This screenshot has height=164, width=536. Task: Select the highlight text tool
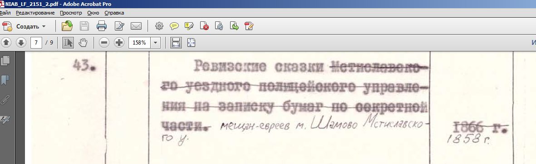click(x=189, y=26)
